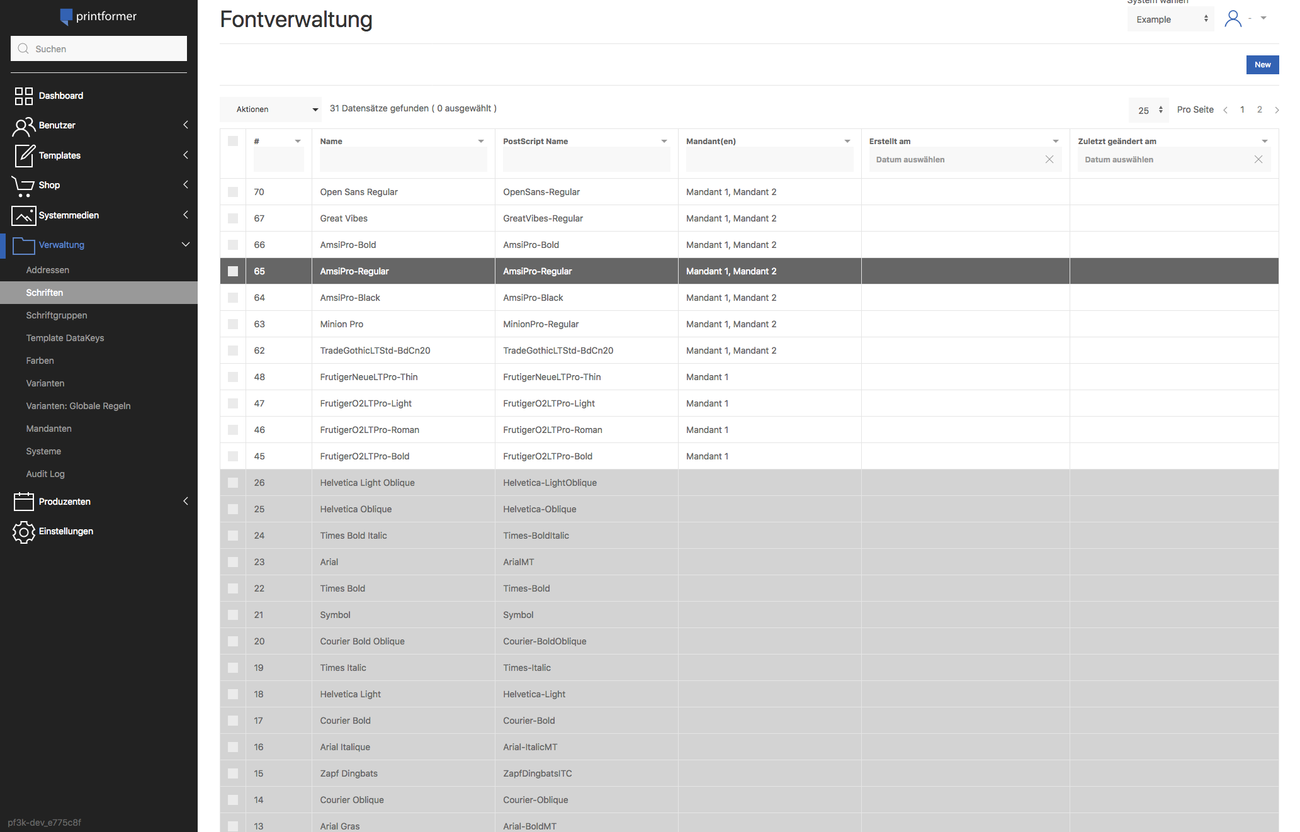This screenshot has height=832, width=1300.
Task: Clear the Erstellt am date filter
Action: tap(1049, 160)
